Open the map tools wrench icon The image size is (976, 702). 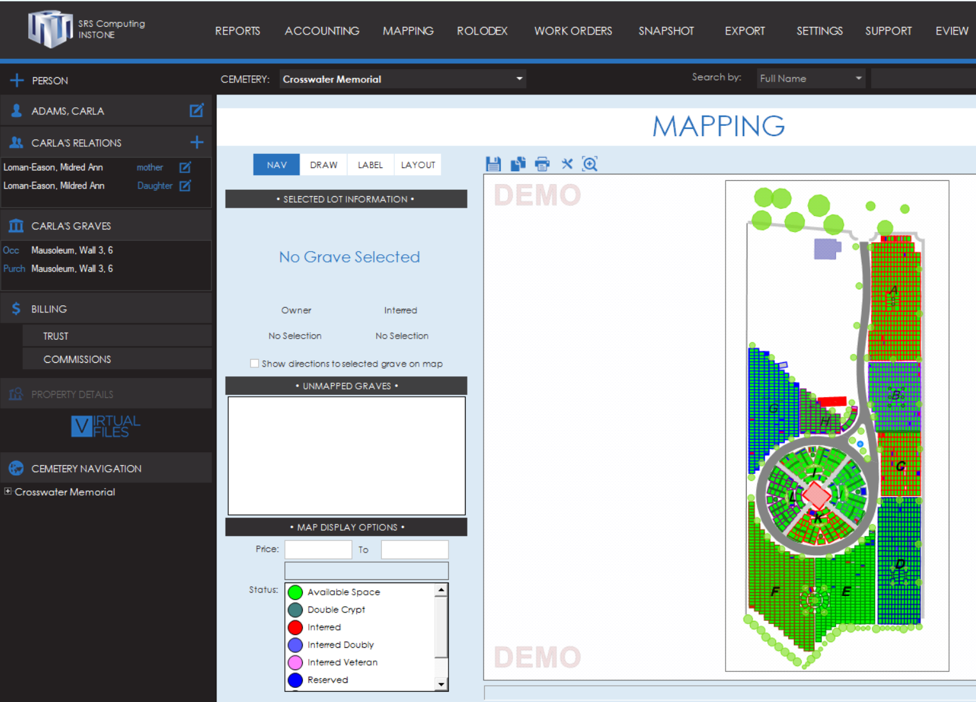tap(567, 164)
